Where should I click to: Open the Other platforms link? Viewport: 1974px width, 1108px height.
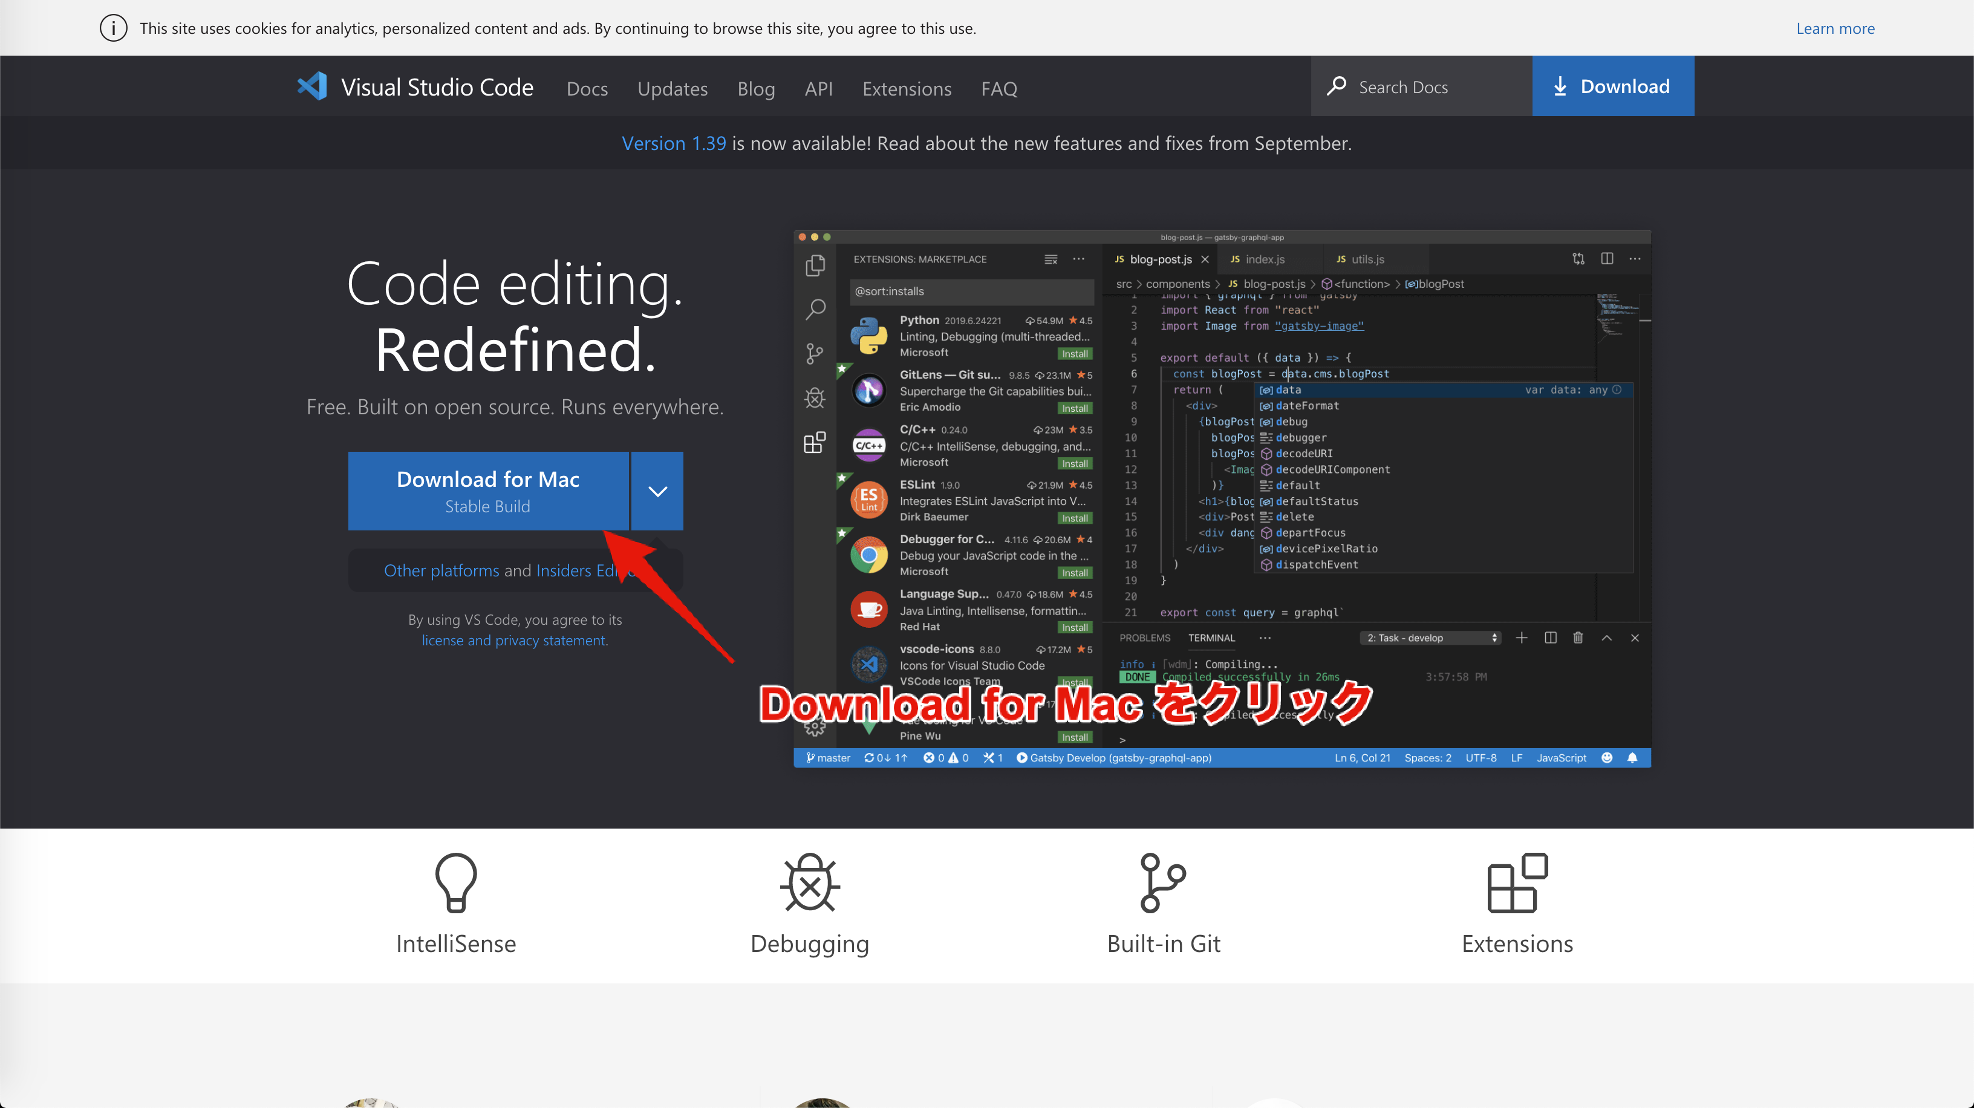[441, 570]
